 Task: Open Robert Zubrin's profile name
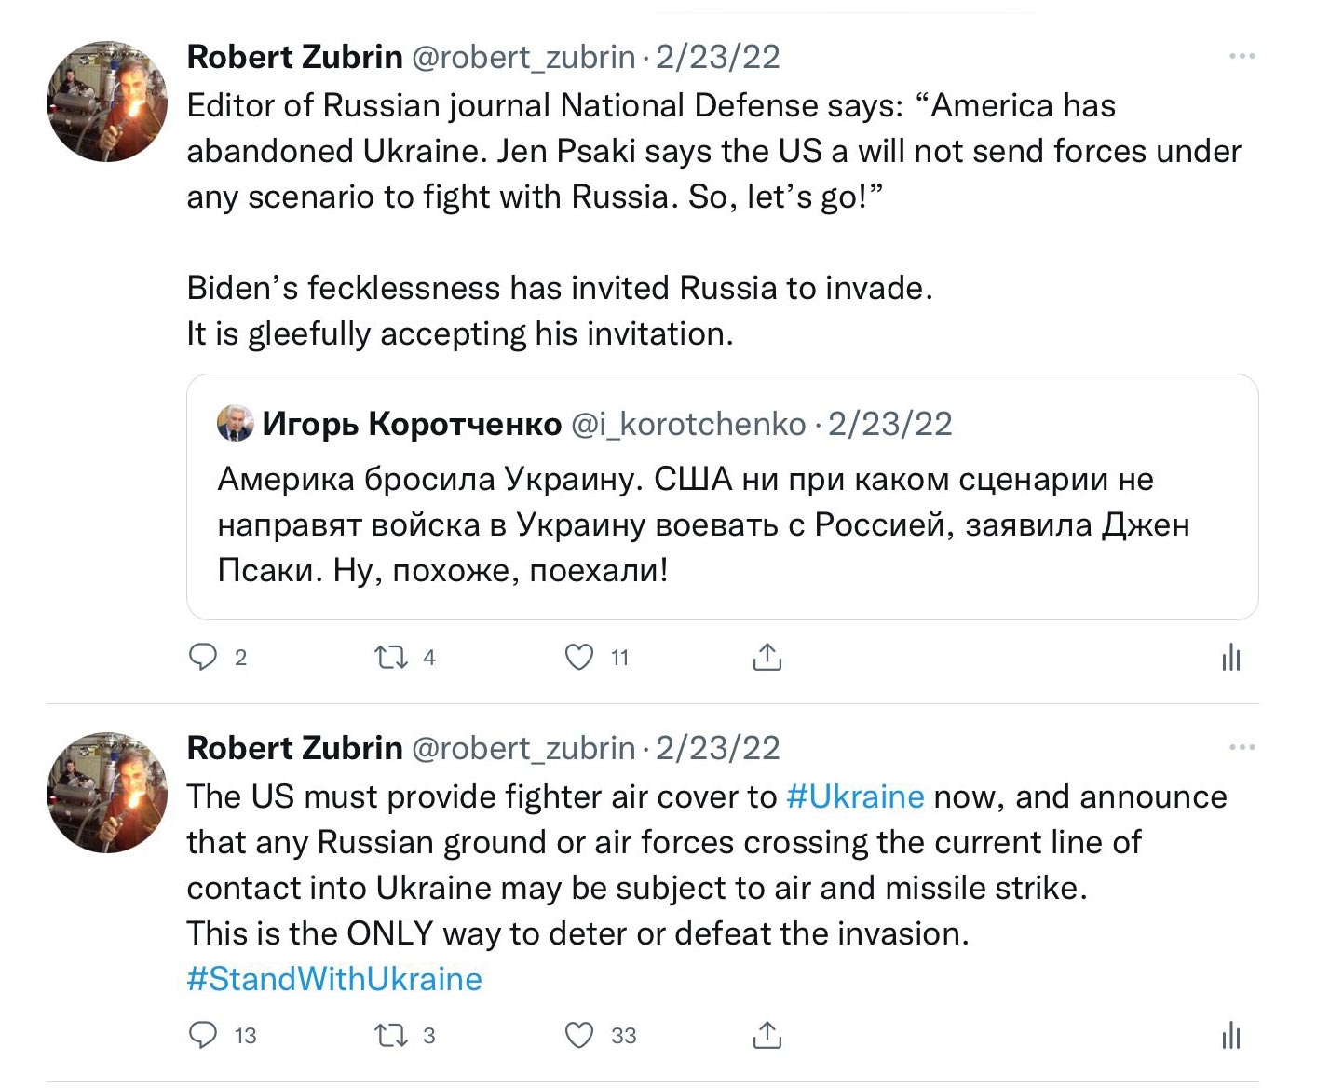(294, 56)
